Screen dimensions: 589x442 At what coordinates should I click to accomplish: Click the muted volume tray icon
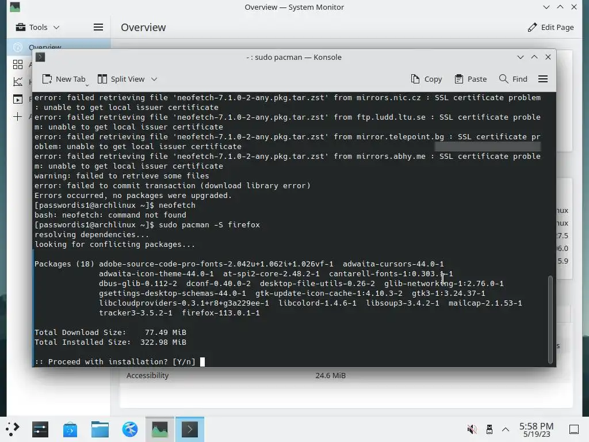pos(472,429)
